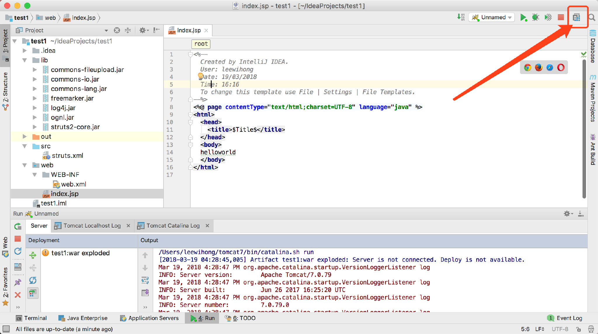This screenshot has width=598, height=334.
Task: Open the Terminal tool window button
Action: point(32,318)
